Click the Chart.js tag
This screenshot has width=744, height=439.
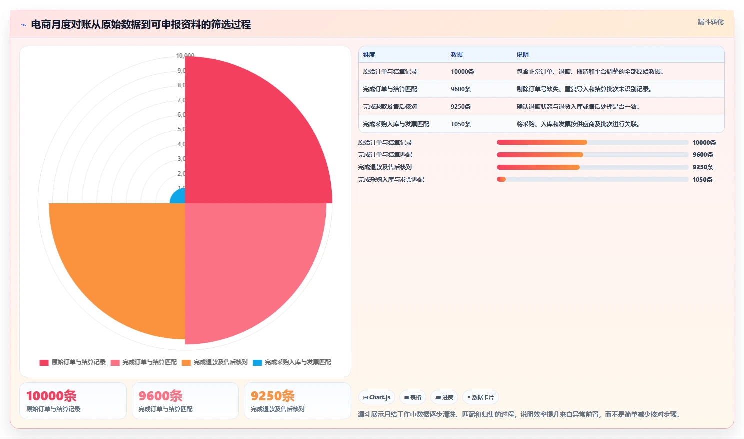(377, 397)
